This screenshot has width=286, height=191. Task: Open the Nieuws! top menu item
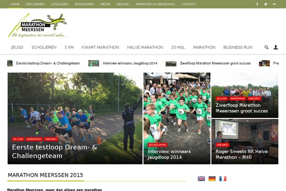click(x=123, y=4)
